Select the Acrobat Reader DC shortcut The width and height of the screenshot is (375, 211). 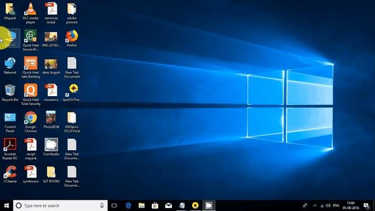point(10,149)
